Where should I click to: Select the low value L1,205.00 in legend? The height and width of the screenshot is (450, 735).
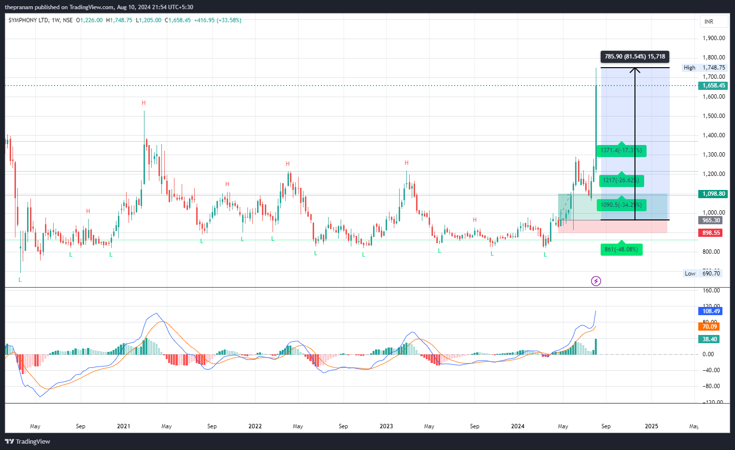148,20
